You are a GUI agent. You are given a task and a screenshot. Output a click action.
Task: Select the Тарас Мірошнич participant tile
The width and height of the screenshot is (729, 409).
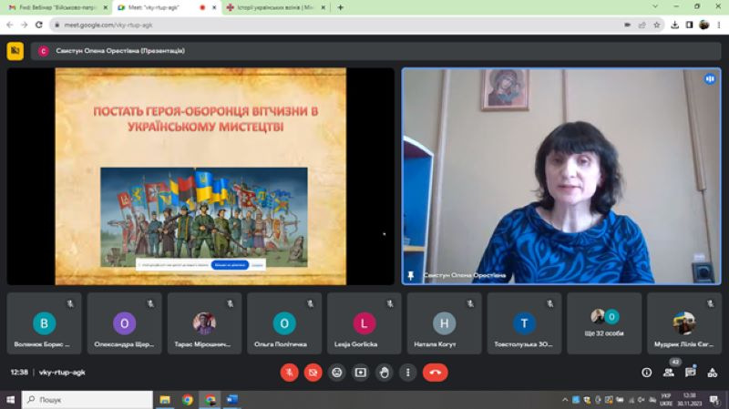coord(204,323)
